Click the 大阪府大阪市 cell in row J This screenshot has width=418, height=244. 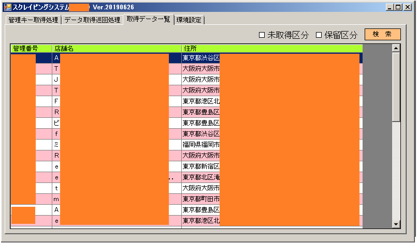point(272,80)
